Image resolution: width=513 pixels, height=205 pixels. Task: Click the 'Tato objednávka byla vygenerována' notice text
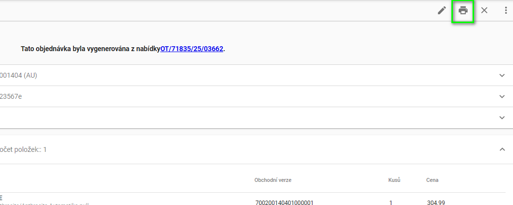point(90,49)
